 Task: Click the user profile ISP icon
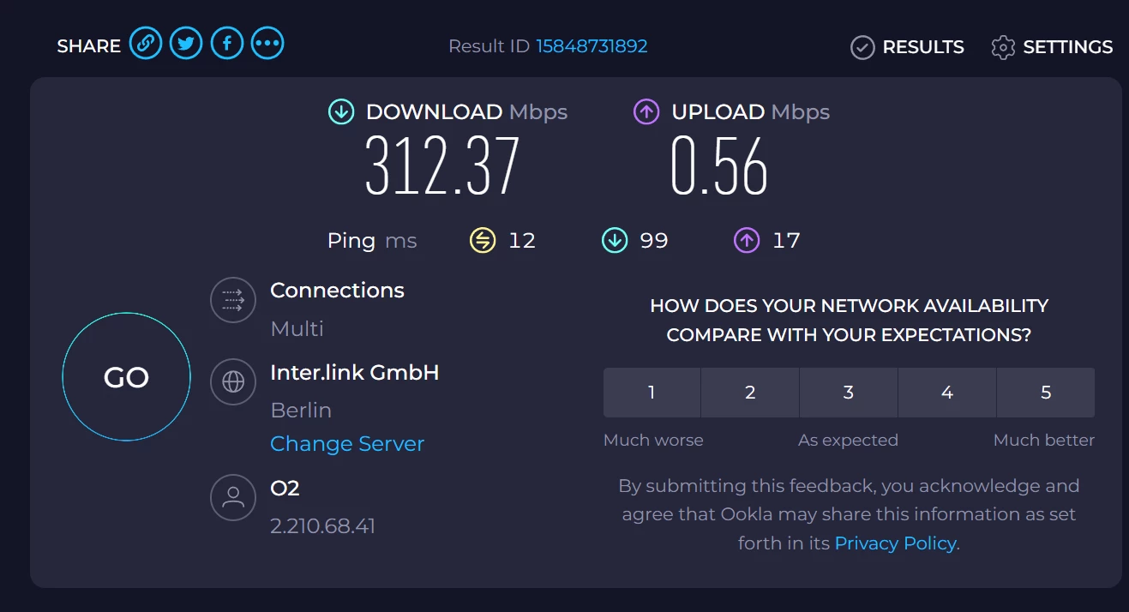tap(233, 497)
